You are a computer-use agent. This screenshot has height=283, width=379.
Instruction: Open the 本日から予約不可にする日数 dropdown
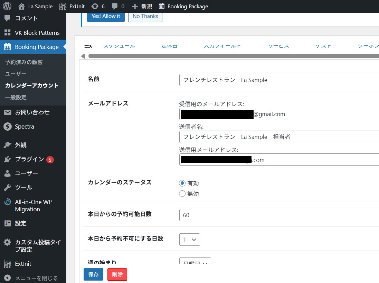pos(189,240)
